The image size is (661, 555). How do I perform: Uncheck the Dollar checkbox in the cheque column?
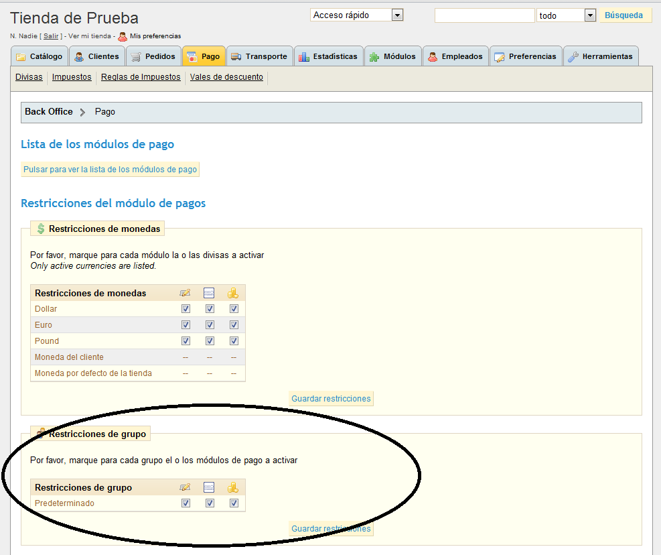(186, 309)
